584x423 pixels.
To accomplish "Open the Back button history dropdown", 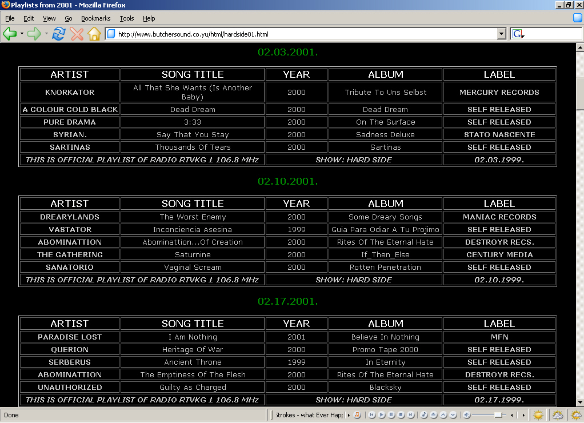I will (22, 34).
